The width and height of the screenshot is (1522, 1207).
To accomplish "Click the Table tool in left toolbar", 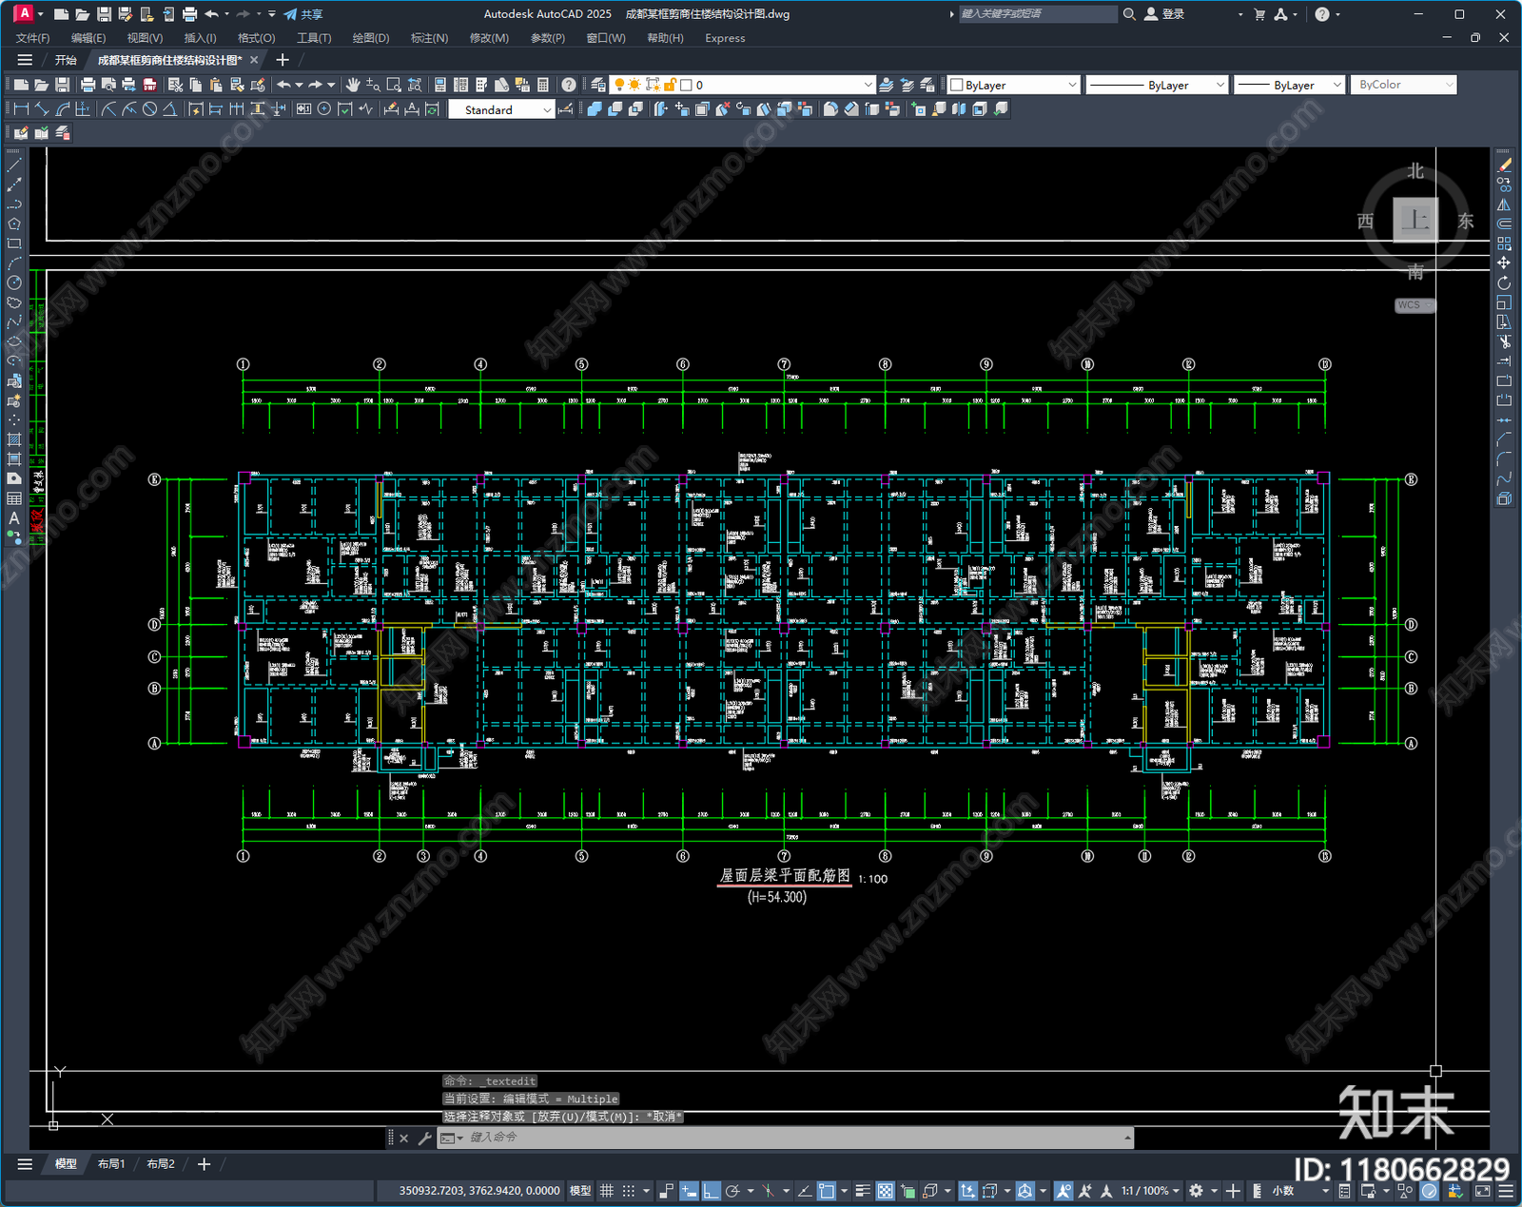I will (14, 498).
